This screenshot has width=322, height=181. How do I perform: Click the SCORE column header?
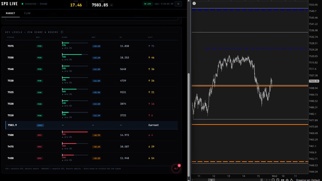(65, 37)
